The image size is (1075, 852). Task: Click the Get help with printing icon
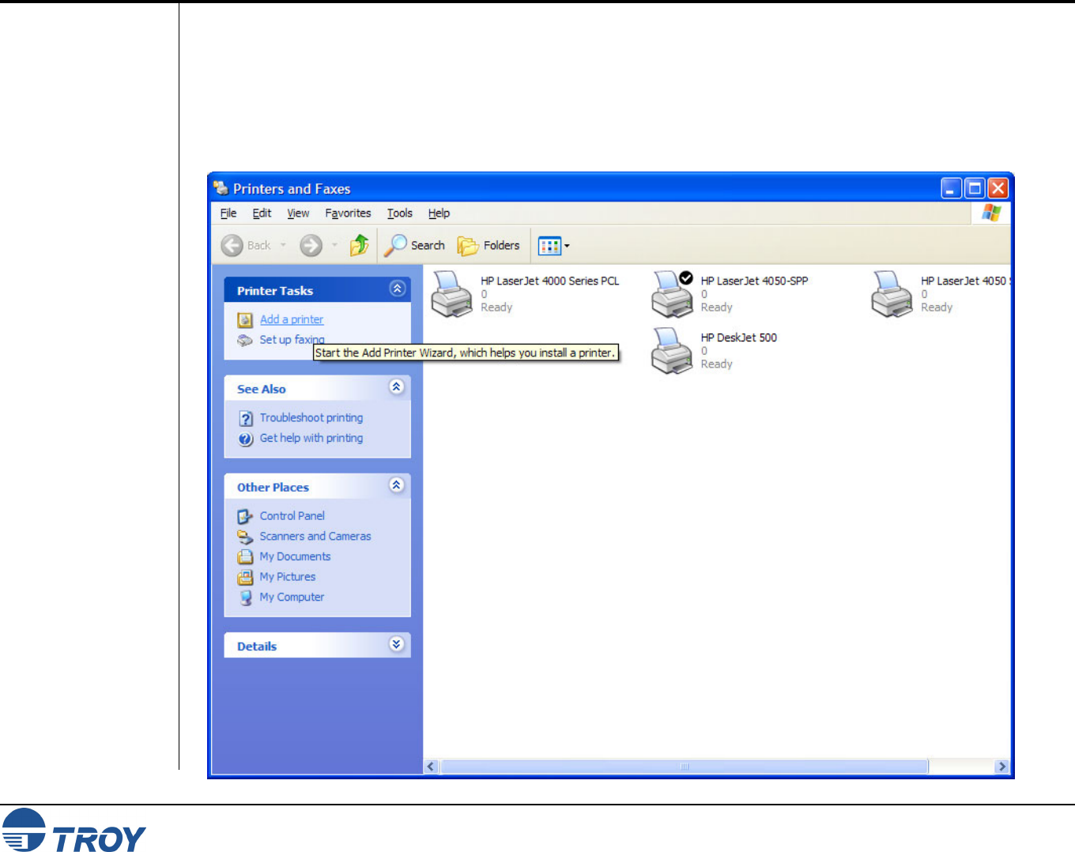246,439
